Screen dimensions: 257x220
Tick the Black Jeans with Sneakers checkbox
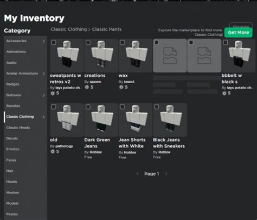pos(157,107)
